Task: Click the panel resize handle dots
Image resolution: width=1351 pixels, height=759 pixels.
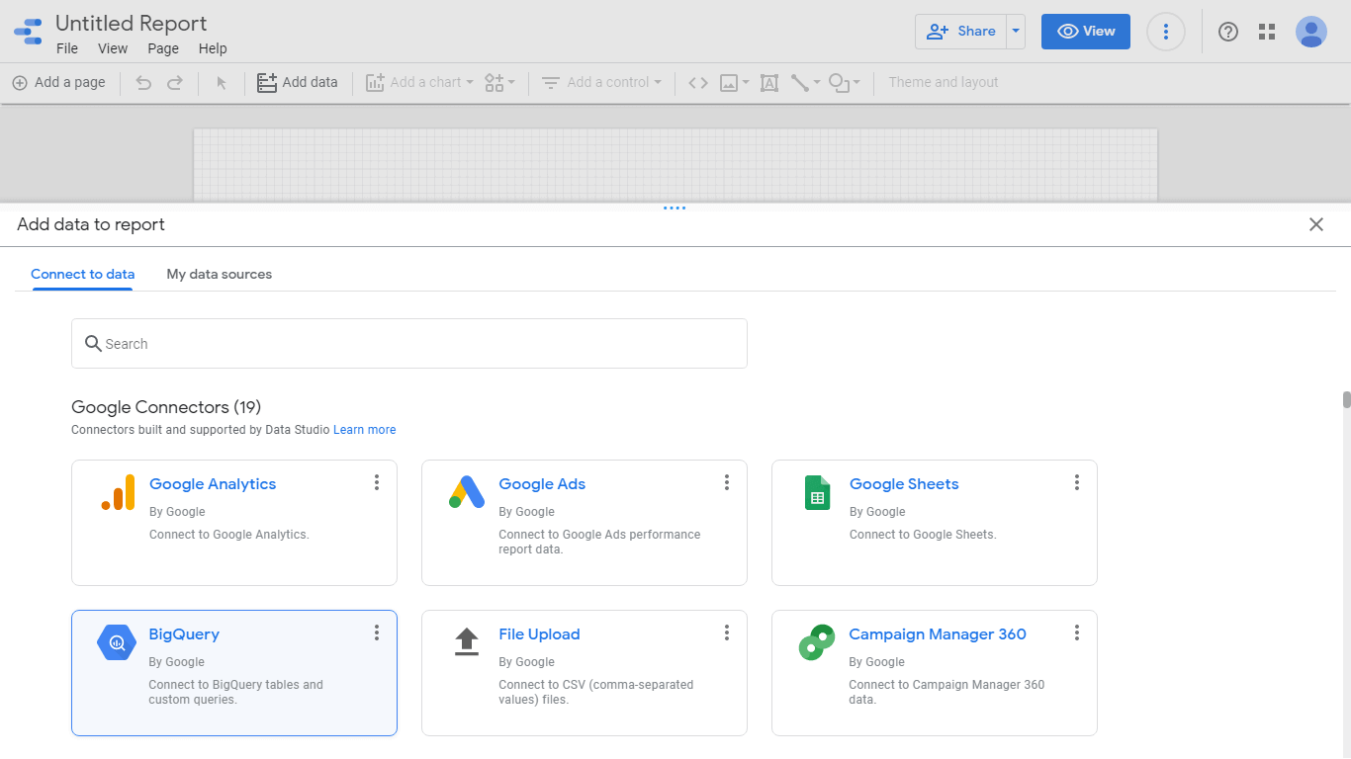Action: [x=675, y=208]
